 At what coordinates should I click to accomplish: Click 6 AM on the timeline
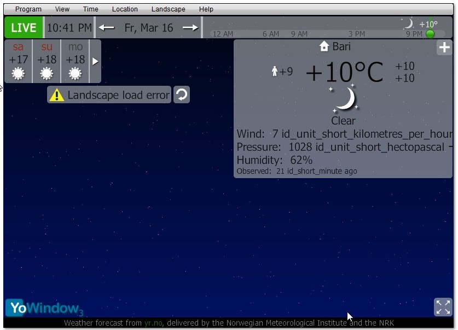(270, 34)
